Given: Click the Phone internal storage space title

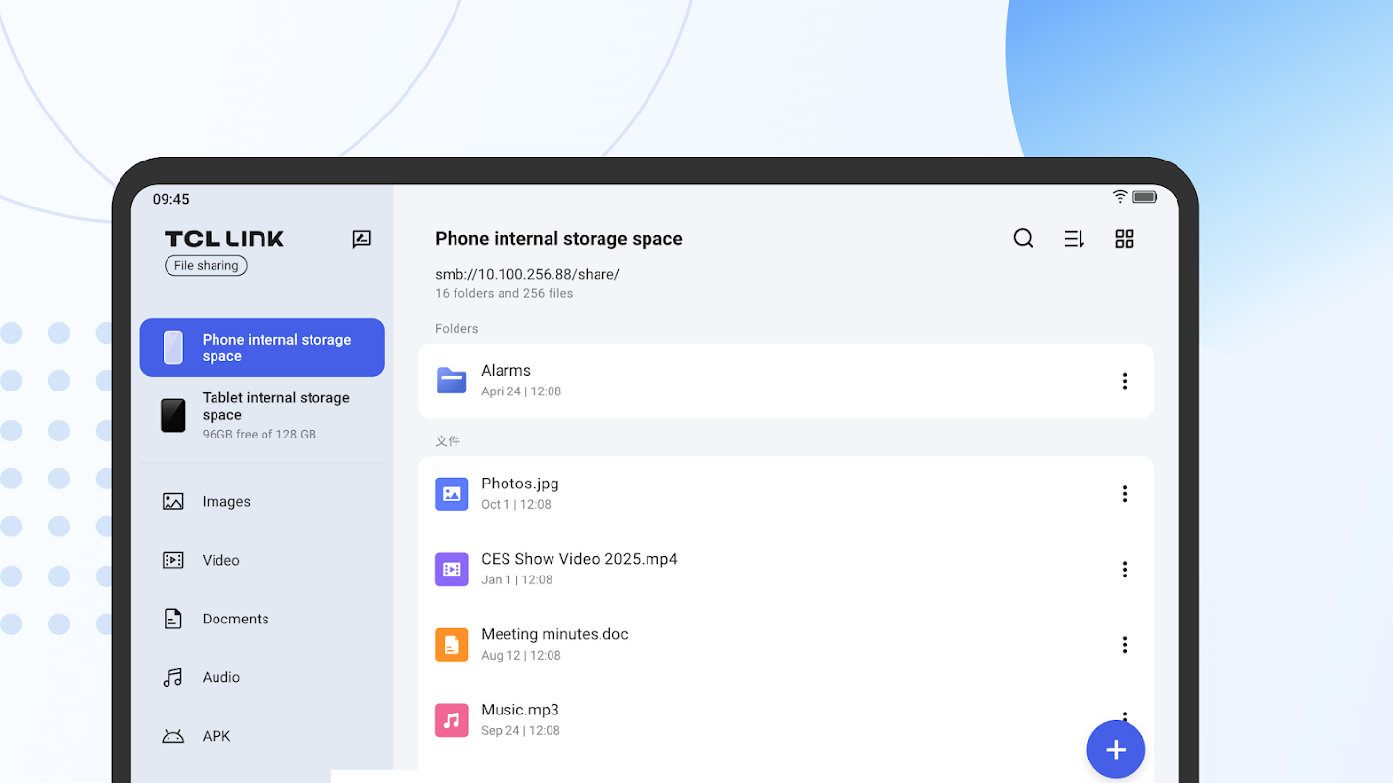Looking at the screenshot, I should [558, 239].
